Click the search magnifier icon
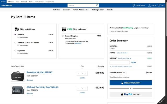The width and height of the screenshot is (167, 104). [97, 5]
